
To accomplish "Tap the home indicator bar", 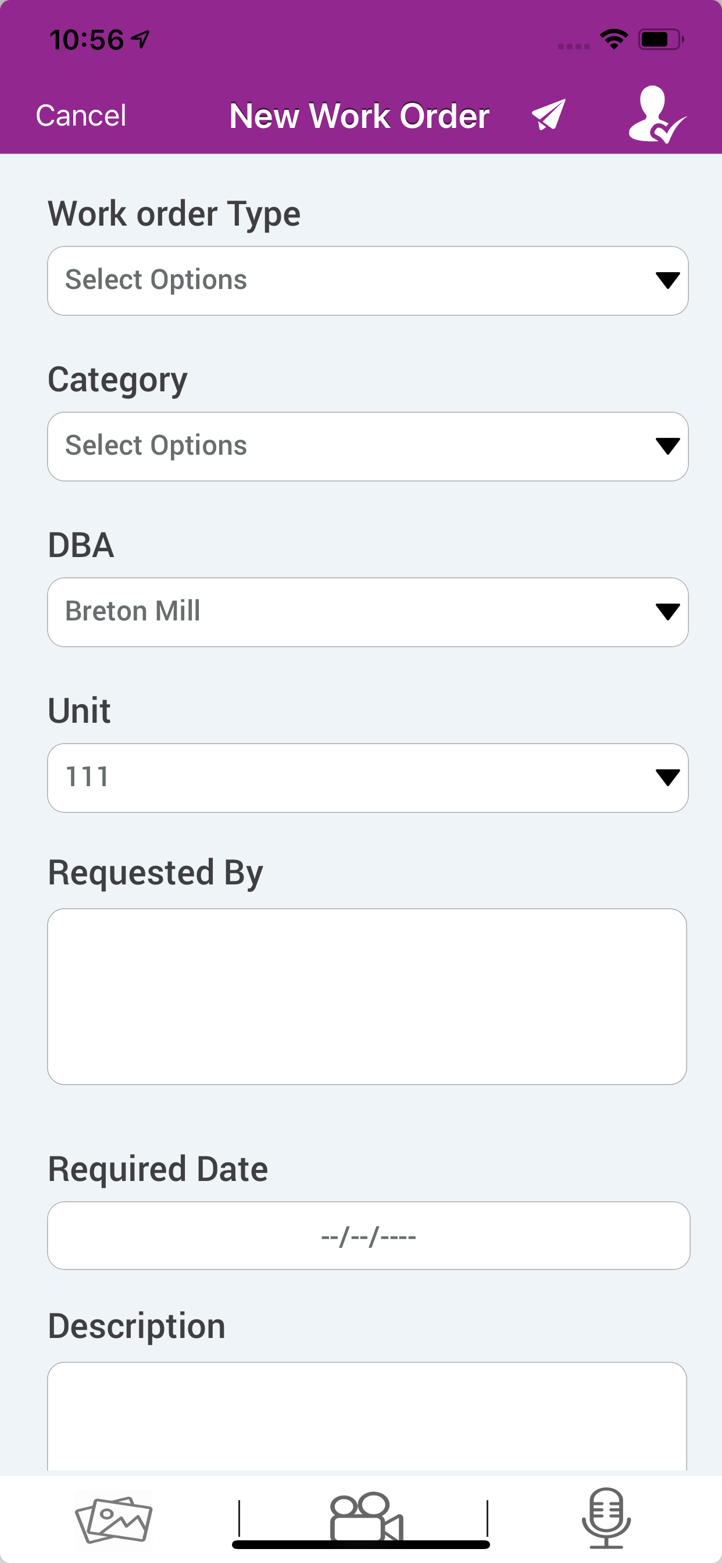I will coord(361,1544).
